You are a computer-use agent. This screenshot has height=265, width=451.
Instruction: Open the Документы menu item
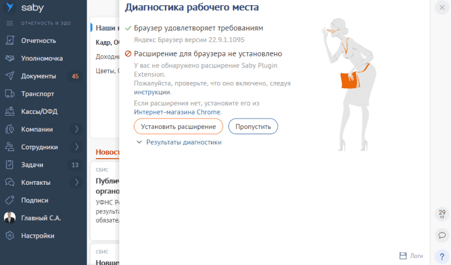pos(38,76)
